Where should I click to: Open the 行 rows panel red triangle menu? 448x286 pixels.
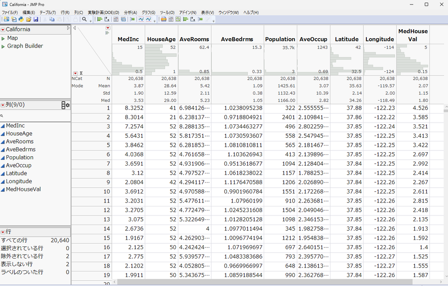(x=3, y=232)
